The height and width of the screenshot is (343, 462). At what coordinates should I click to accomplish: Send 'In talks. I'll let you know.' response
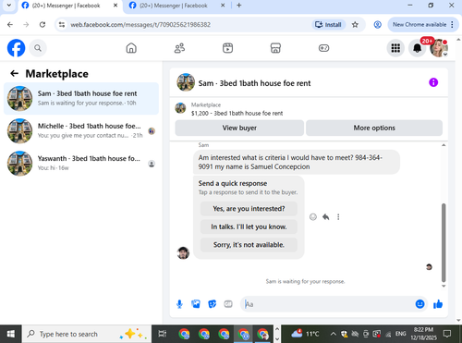[249, 227]
